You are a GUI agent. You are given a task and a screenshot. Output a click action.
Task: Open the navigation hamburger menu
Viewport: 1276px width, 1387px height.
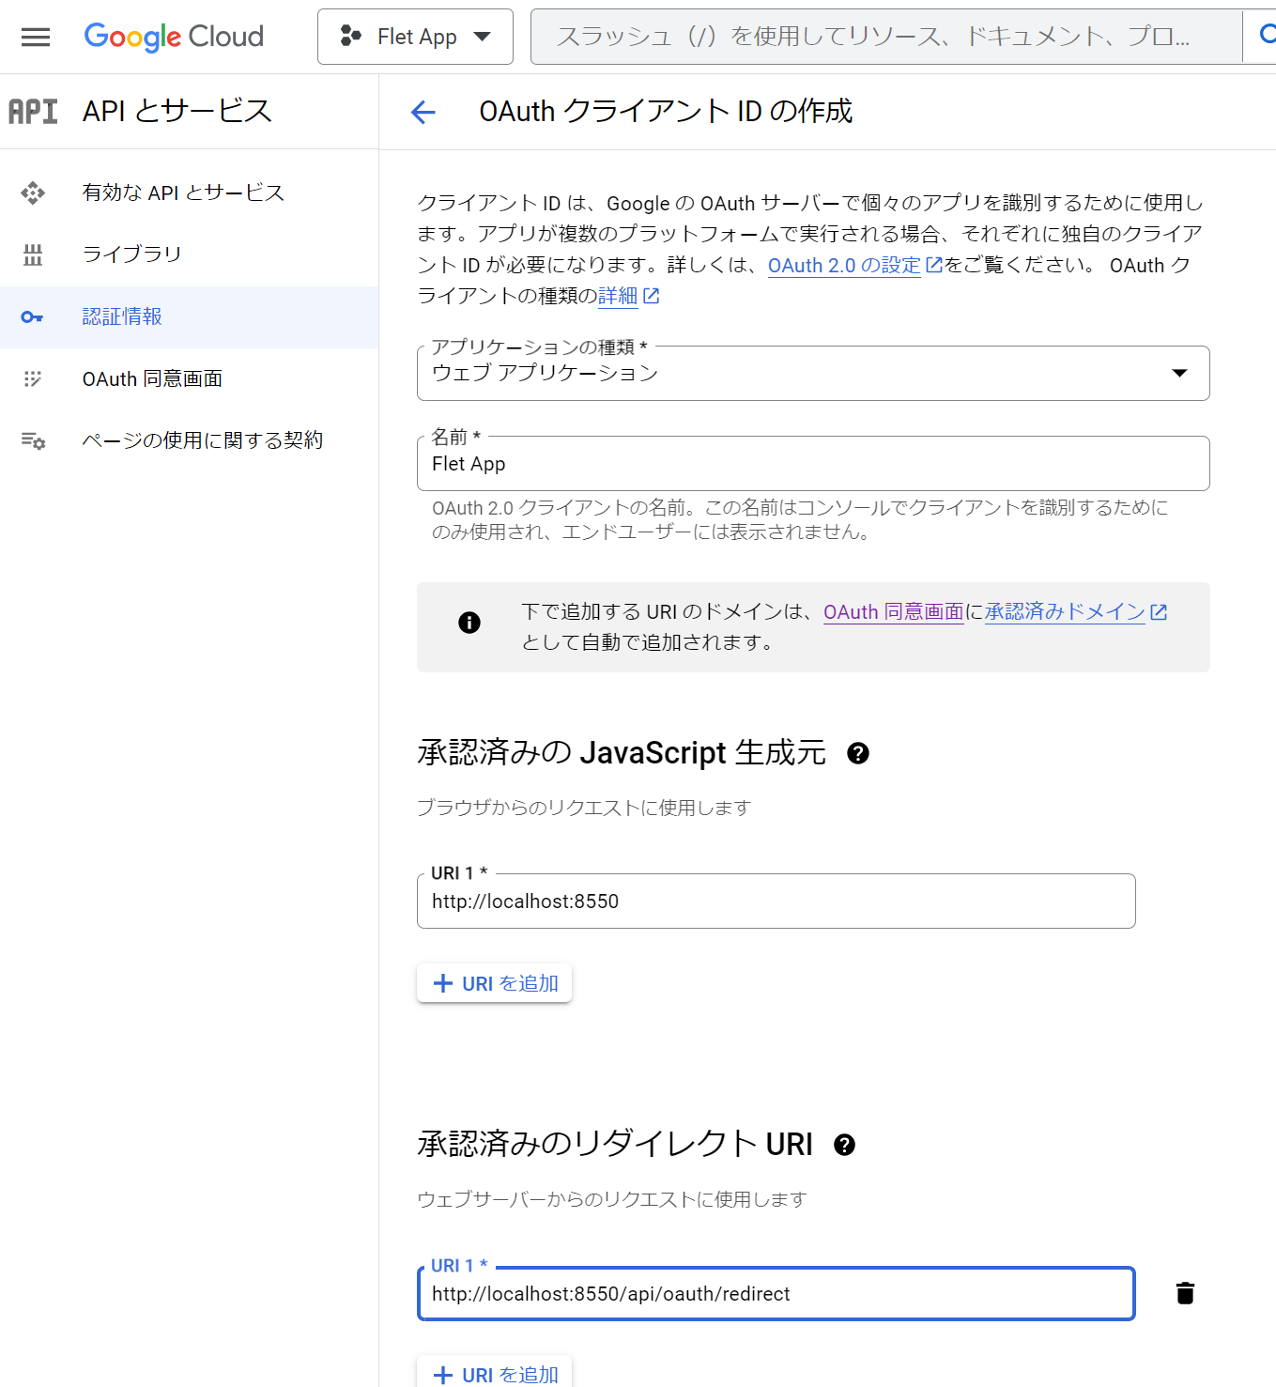point(35,37)
